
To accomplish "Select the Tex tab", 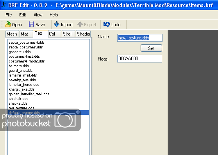I will 41,33.
